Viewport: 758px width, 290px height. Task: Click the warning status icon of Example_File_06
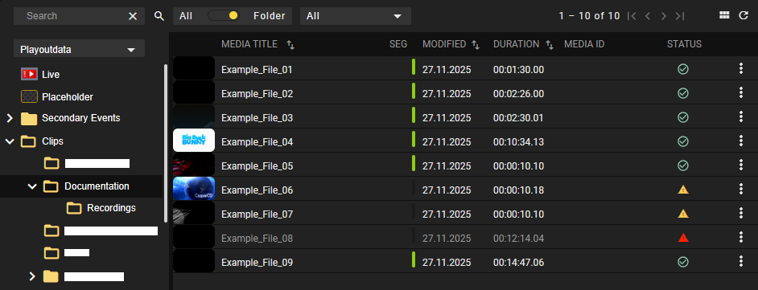(683, 190)
